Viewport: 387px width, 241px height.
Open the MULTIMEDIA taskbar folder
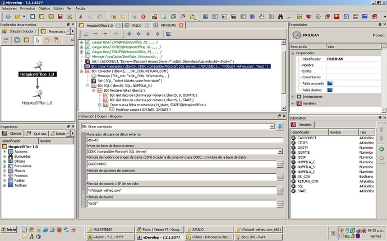(x=110, y=229)
